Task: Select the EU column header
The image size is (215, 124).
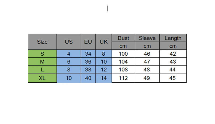Action: 88,42
